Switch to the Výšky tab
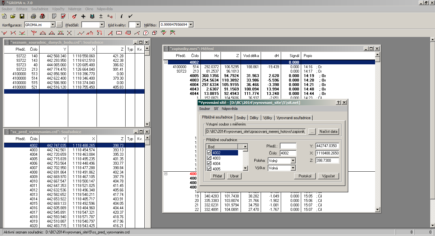This screenshot has width=435, height=236. click(x=267, y=118)
